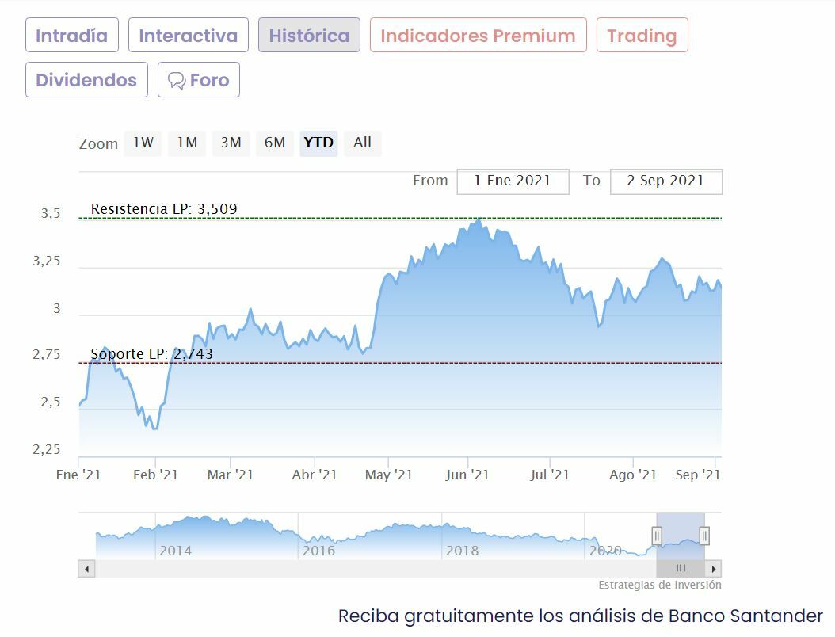Click the To date field
Screen dimensions: 835x637
point(665,181)
